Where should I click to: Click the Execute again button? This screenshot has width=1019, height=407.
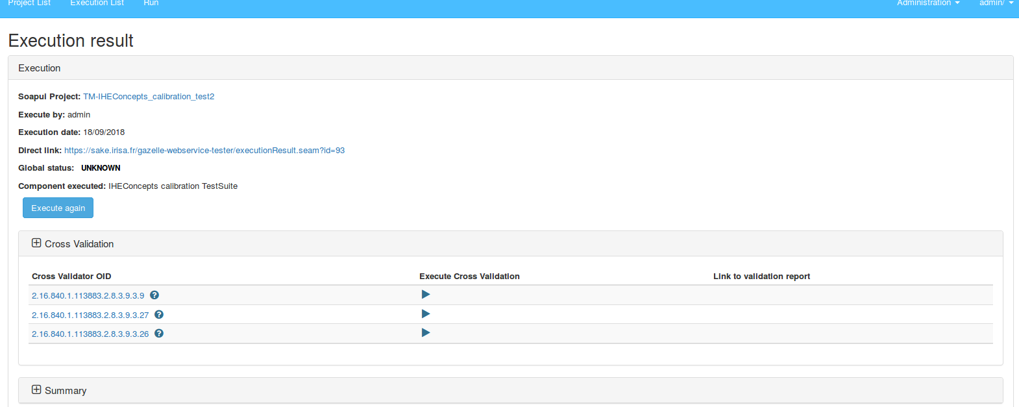(58, 208)
